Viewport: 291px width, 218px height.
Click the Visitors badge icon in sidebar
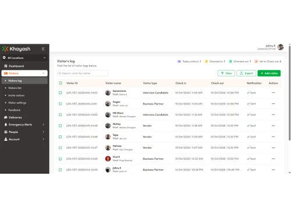(6, 73)
